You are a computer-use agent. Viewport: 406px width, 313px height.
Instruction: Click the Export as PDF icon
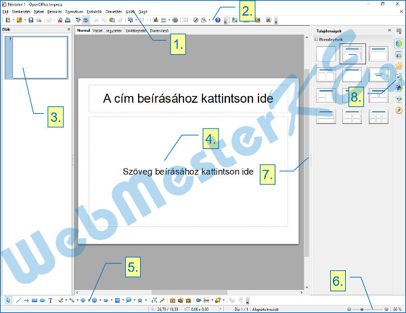click(60, 20)
